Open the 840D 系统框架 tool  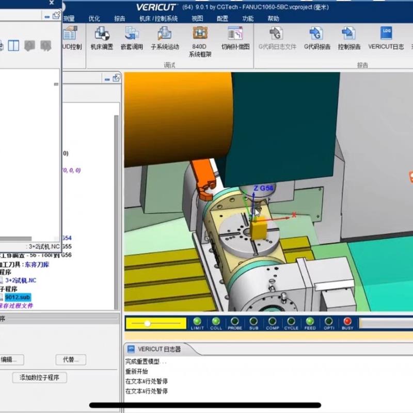click(x=200, y=42)
